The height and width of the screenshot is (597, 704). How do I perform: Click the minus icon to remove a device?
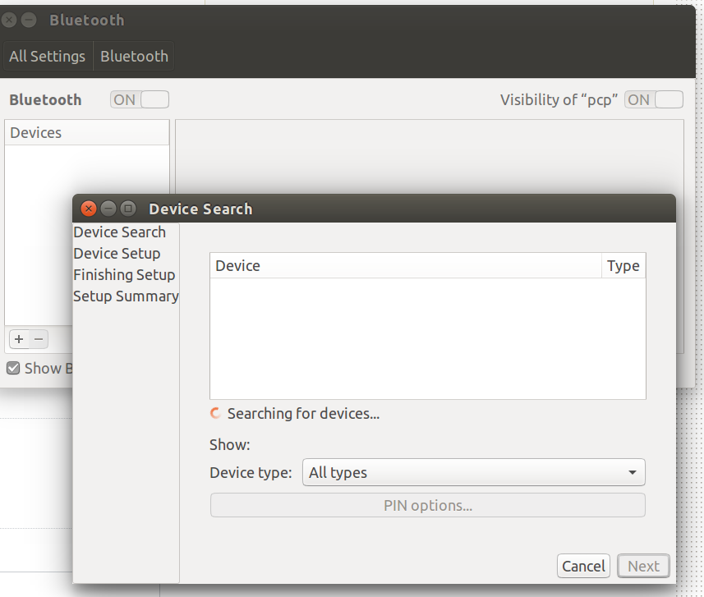(39, 339)
